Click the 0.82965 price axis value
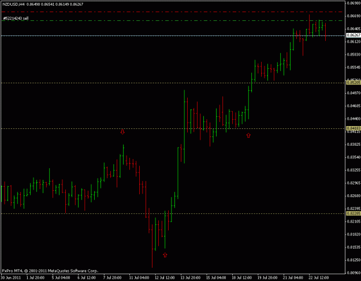The width and height of the screenshot is (361, 281). (x=353, y=183)
